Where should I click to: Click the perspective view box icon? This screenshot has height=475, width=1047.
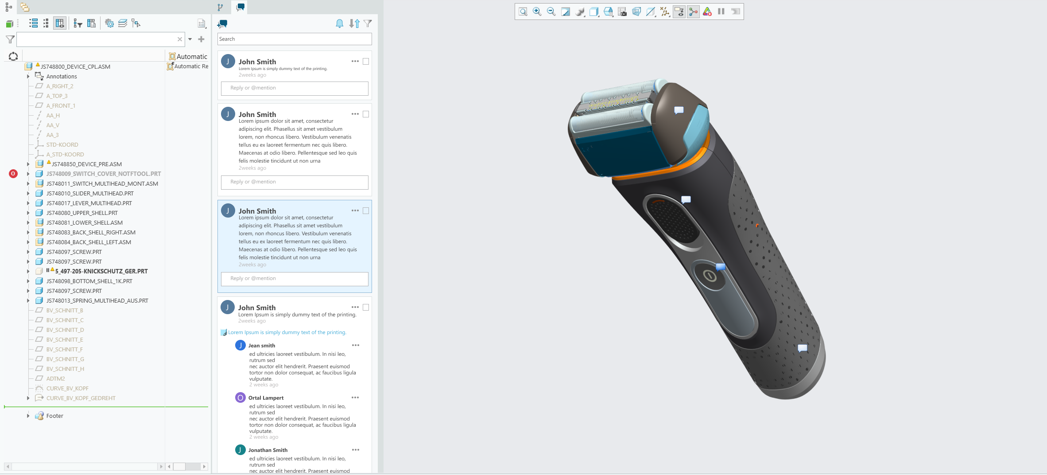point(636,12)
